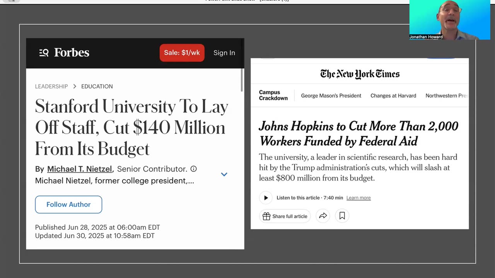Screen dimensions: 495x278
Task: Click the share arrow icon
Action: click(323, 216)
